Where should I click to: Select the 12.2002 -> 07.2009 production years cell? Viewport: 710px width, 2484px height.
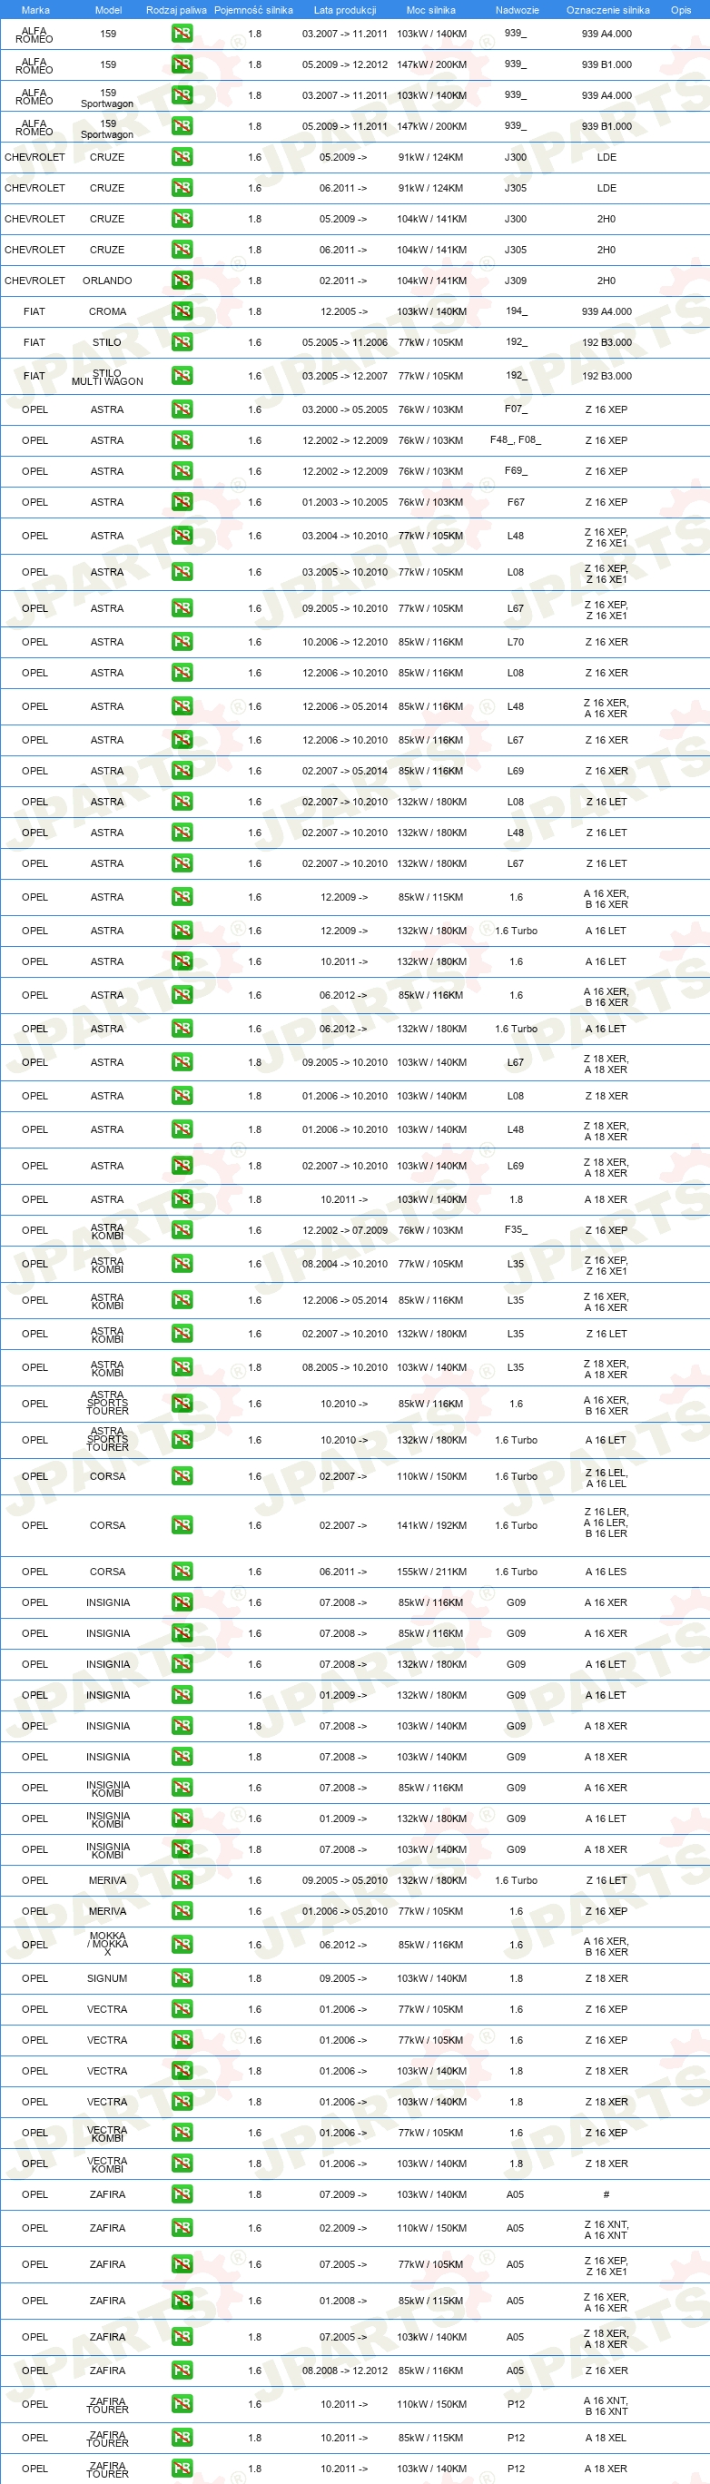point(344,1230)
